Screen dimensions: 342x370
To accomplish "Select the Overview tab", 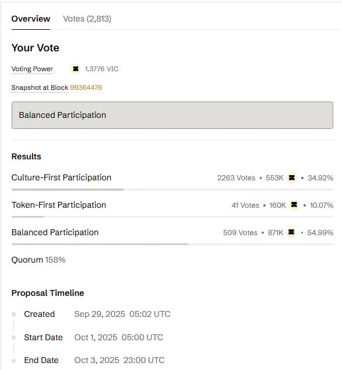I will point(31,19).
